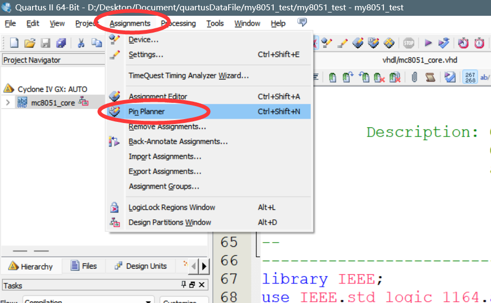Switch to the Design Units tab

pos(141,266)
